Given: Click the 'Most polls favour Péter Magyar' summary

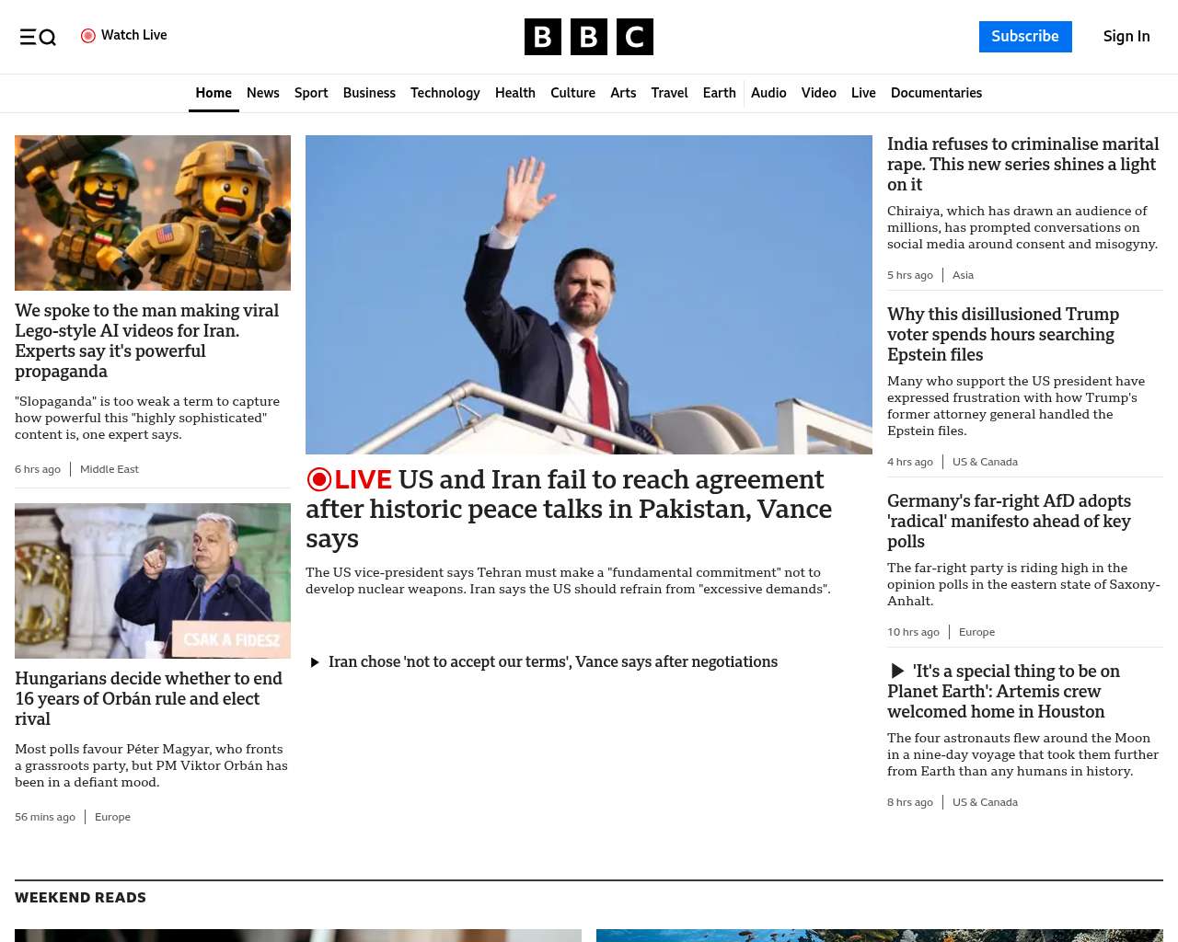Looking at the screenshot, I should point(152,766).
